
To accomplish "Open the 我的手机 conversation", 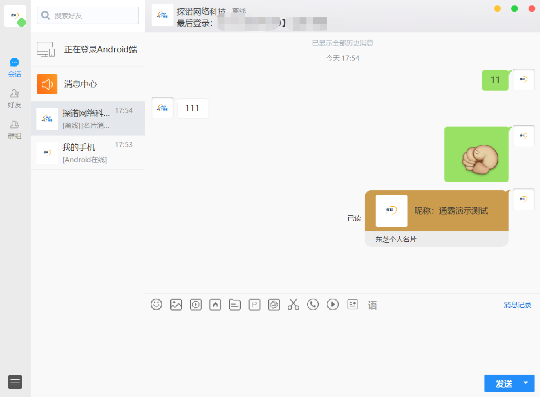I will pyautogui.click(x=88, y=153).
